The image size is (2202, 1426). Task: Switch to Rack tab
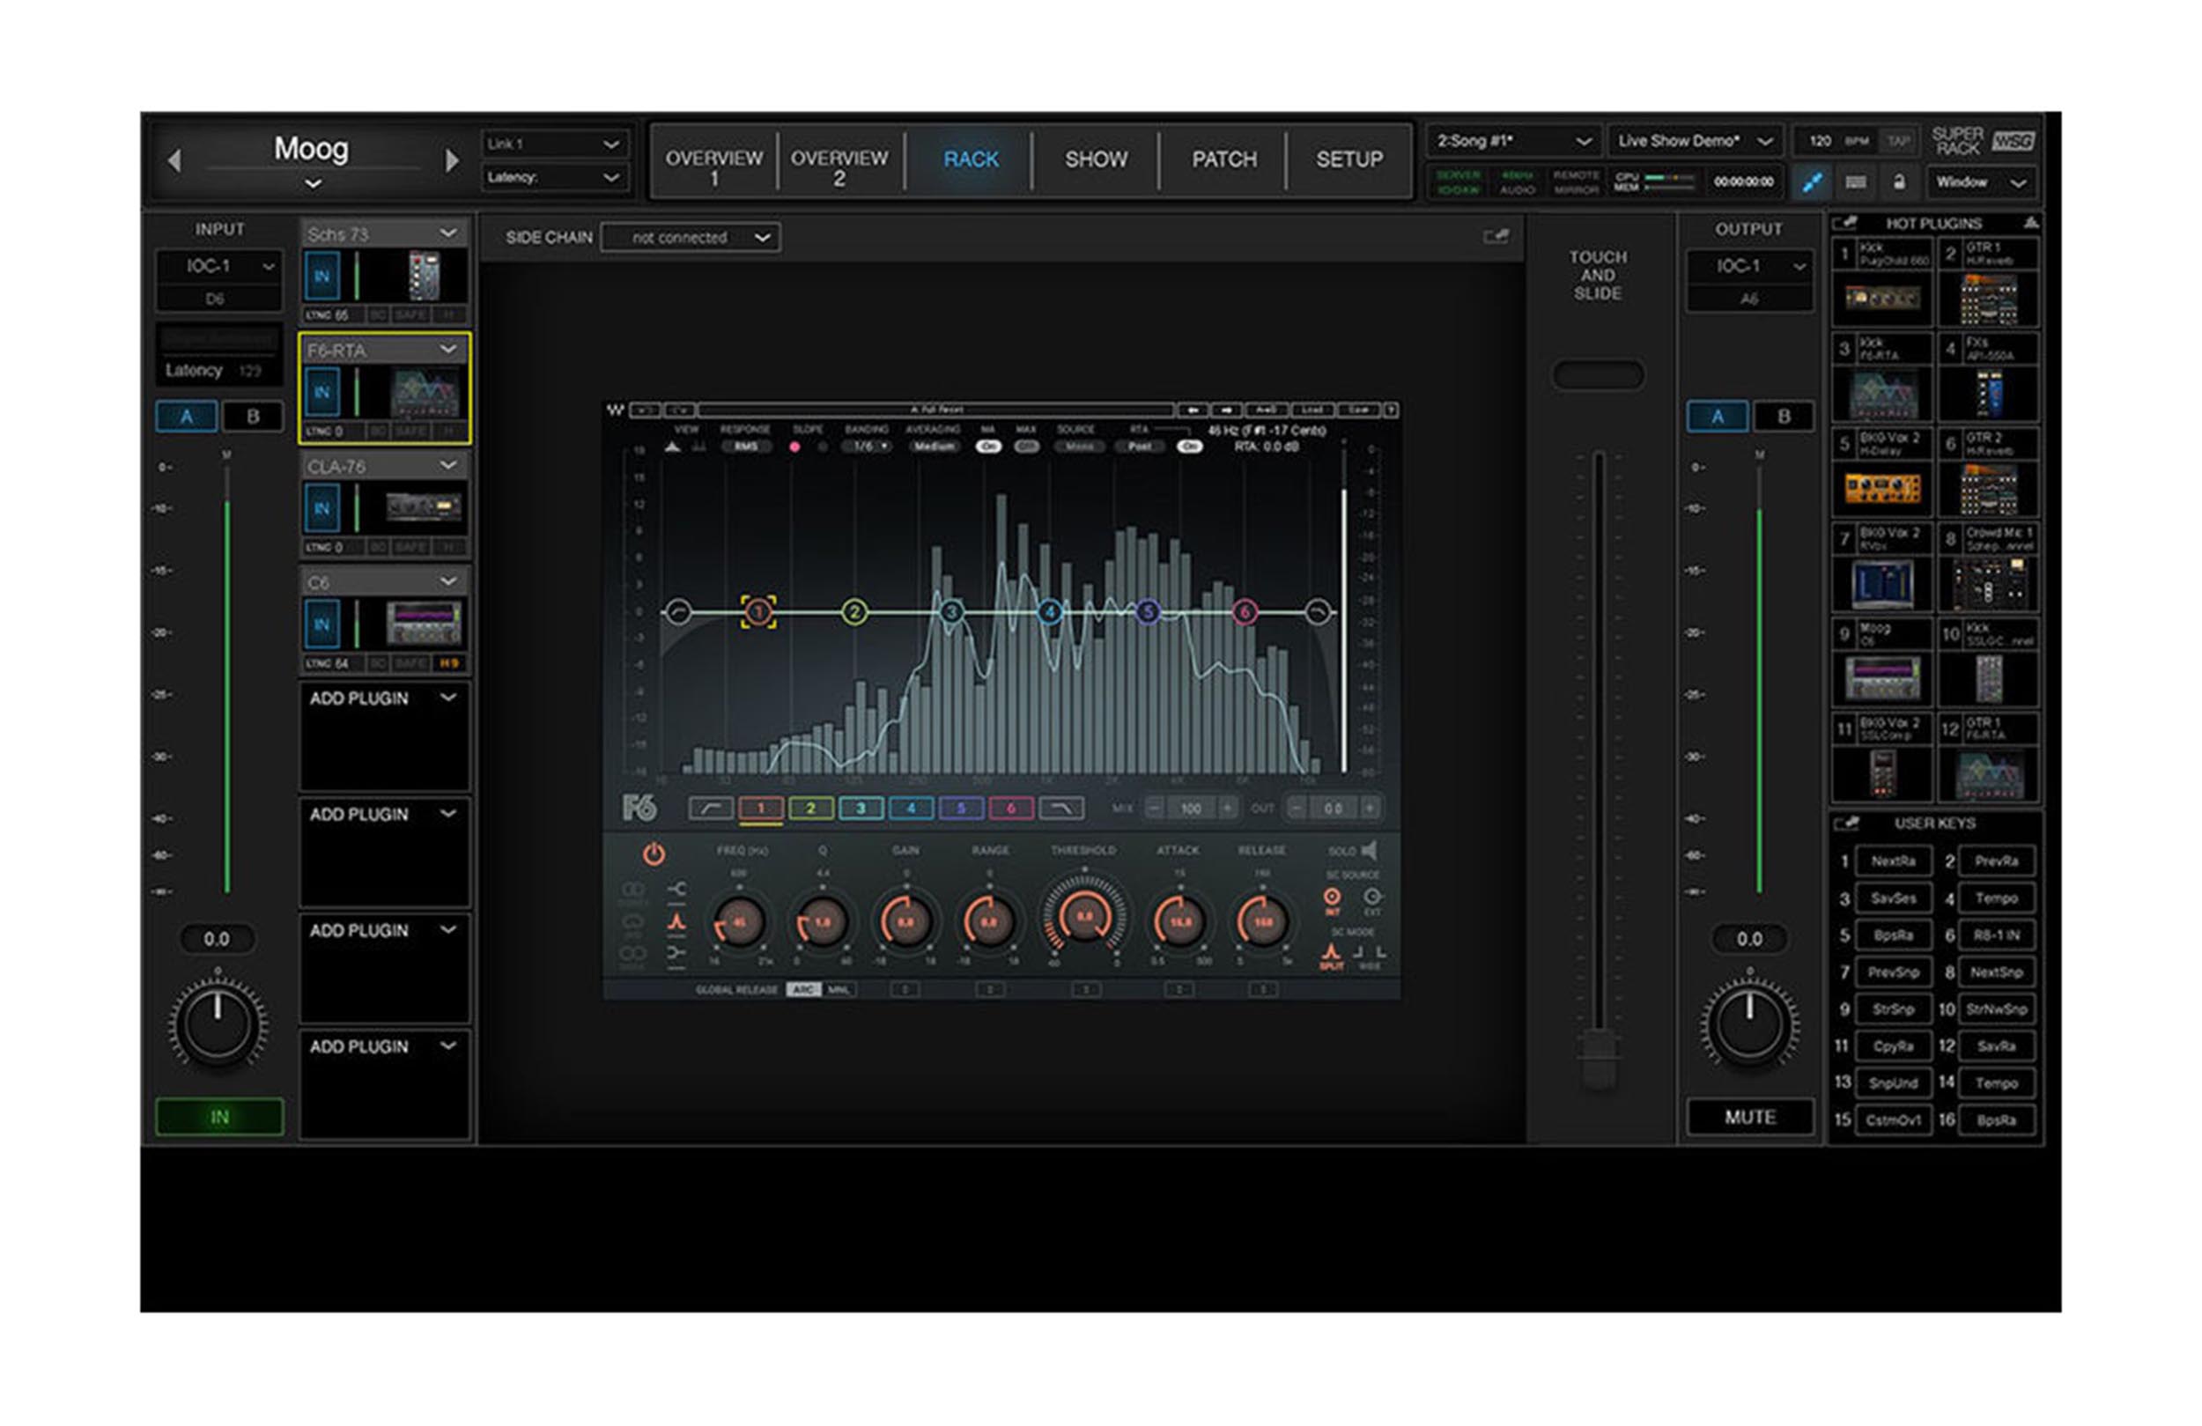tap(971, 159)
